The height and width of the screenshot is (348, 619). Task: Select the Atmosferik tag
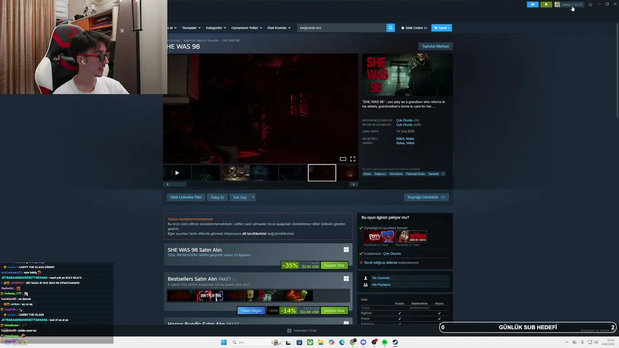tap(396, 174)
